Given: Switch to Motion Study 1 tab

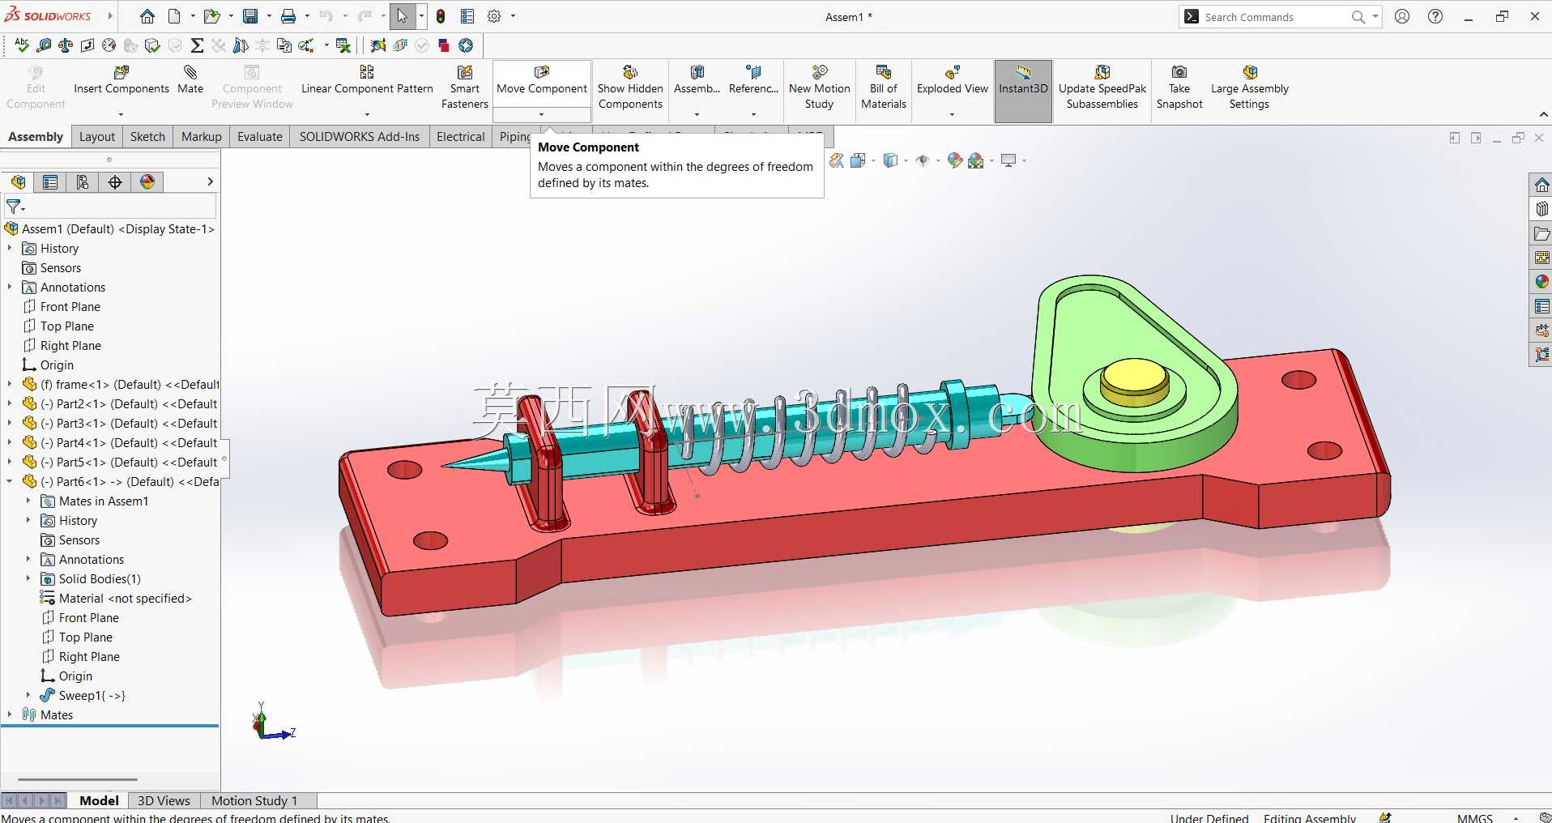Looking at the screenshot, I should (x=254, y=801).
